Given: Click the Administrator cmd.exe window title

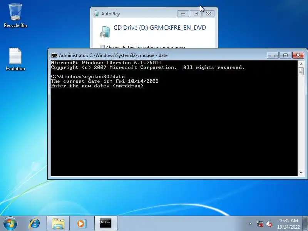Looking at the screenshot, I should coord(113,55).
